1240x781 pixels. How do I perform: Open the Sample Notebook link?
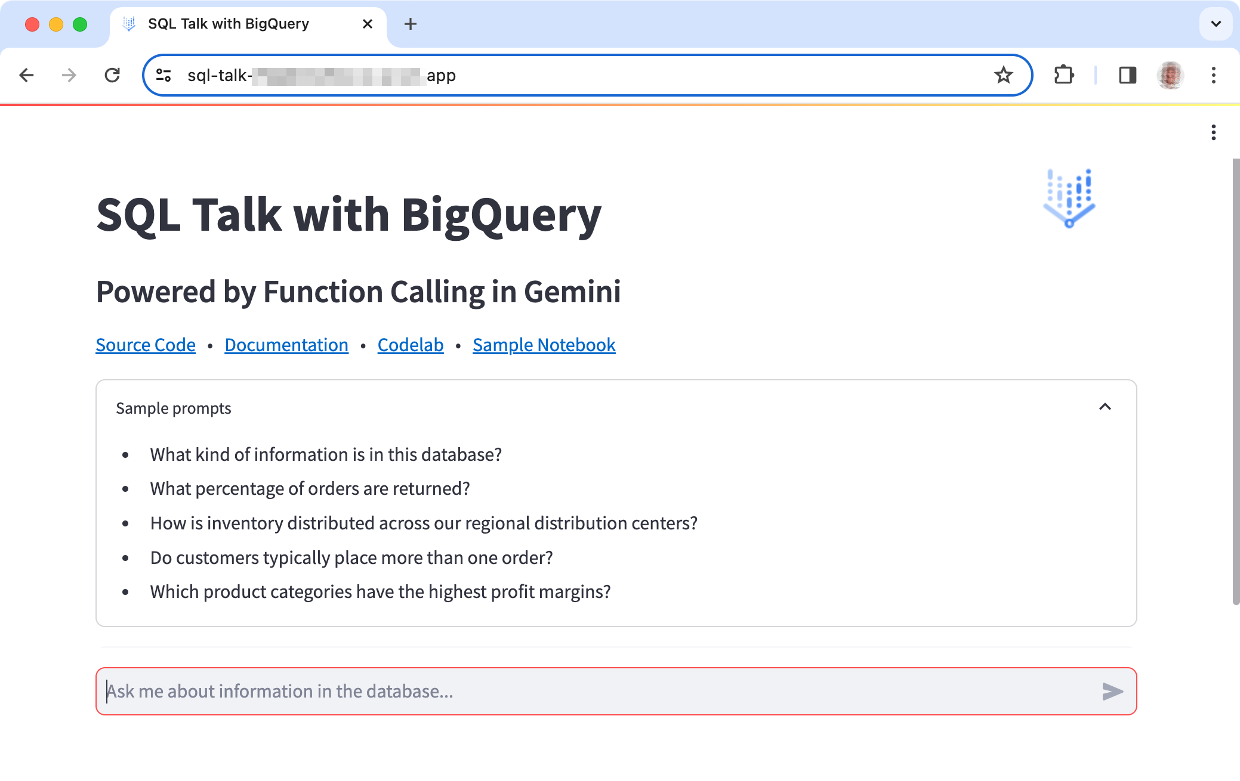pos(544,344)
